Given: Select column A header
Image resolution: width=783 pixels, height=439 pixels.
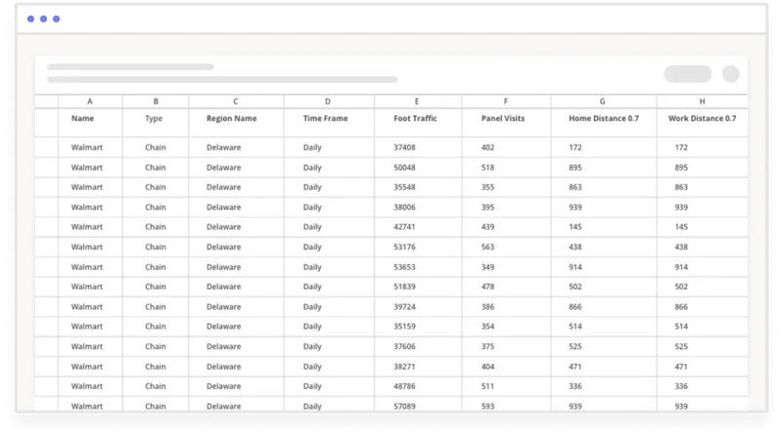Looking at the screenshot, I should click(x=90, y=102).
